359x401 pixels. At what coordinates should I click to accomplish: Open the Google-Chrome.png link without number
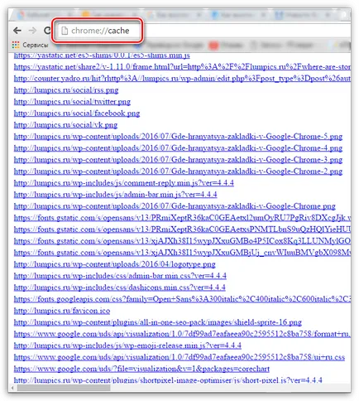pos(175,206)
